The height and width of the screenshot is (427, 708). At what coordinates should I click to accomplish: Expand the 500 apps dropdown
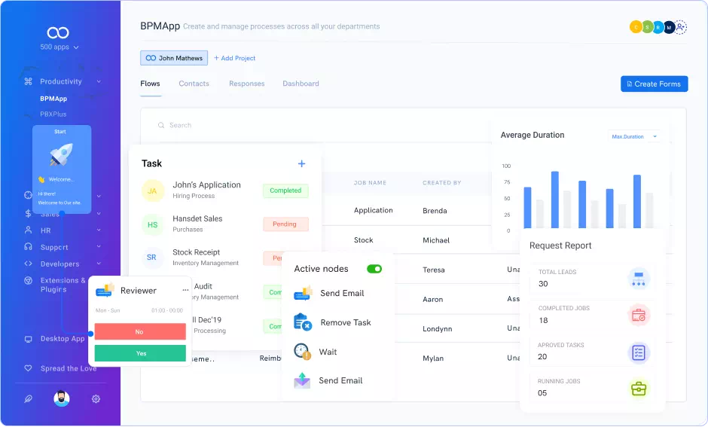(60, 47)
